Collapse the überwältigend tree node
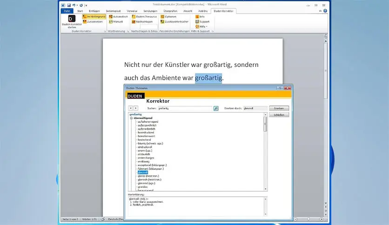389x225 pixels. coord(132,118)
